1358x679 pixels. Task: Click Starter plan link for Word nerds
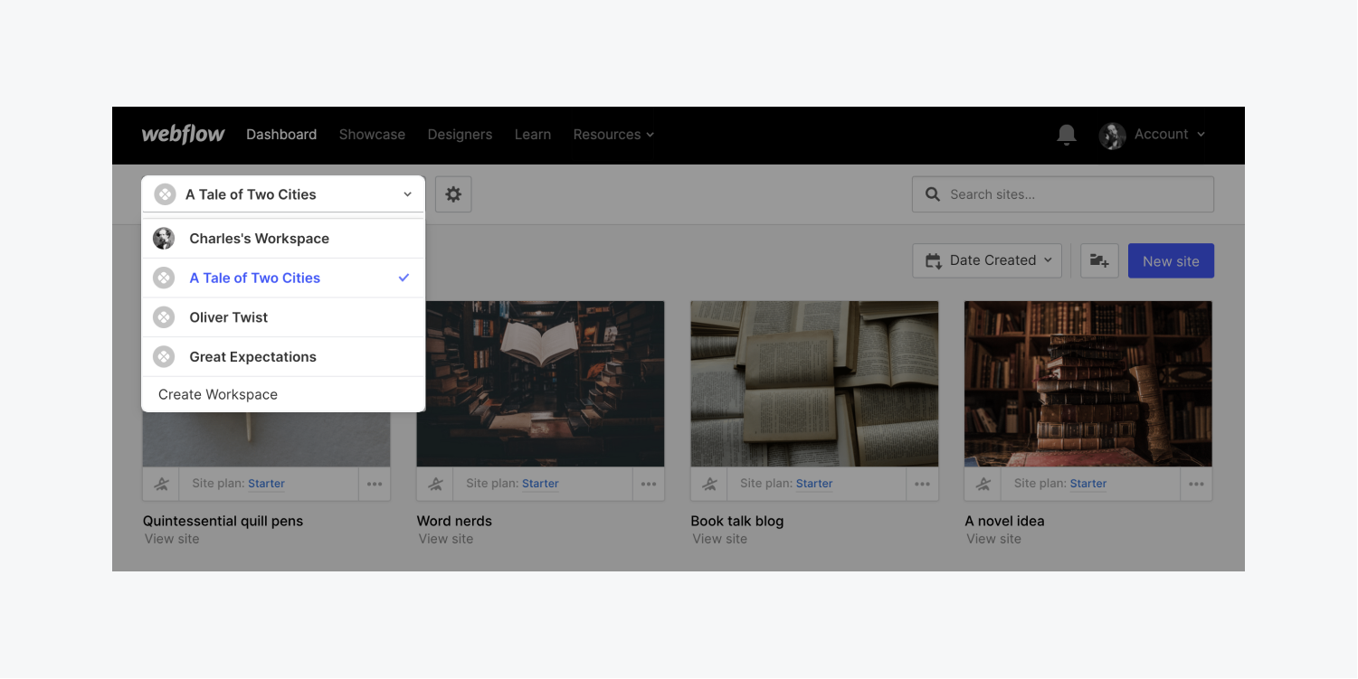pyautogui.click(x=540, y=484)
